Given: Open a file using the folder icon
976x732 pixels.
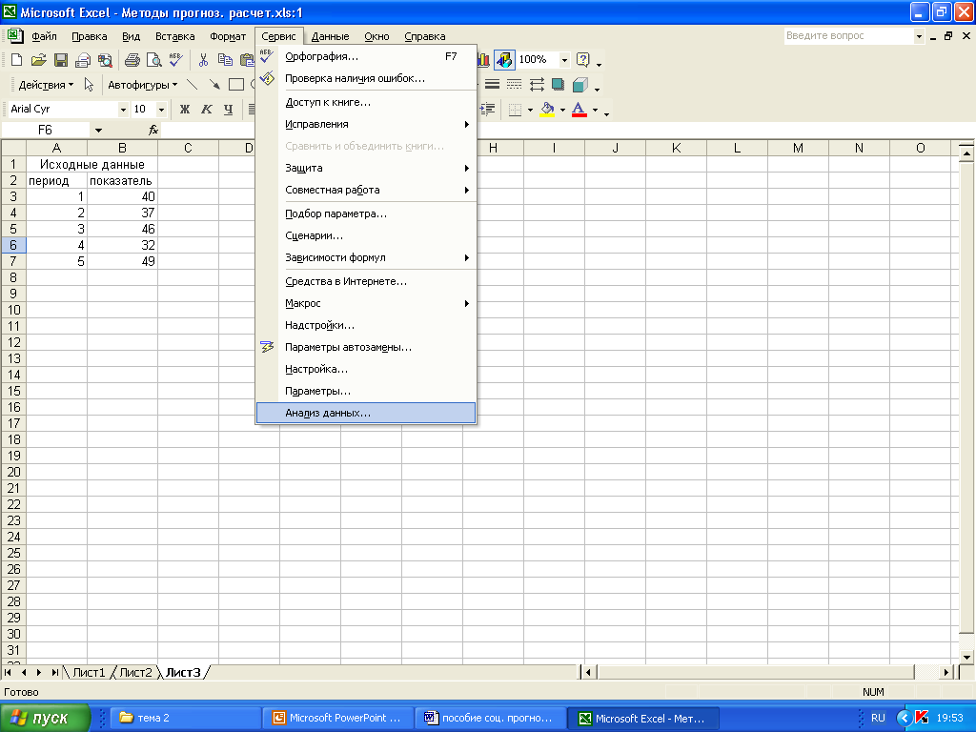Looking at the screenshot, I should click(38, 60).
